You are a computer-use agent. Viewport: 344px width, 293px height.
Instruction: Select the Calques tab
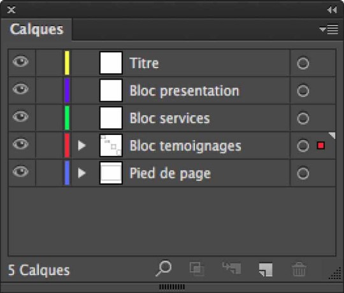coord(36,29)
